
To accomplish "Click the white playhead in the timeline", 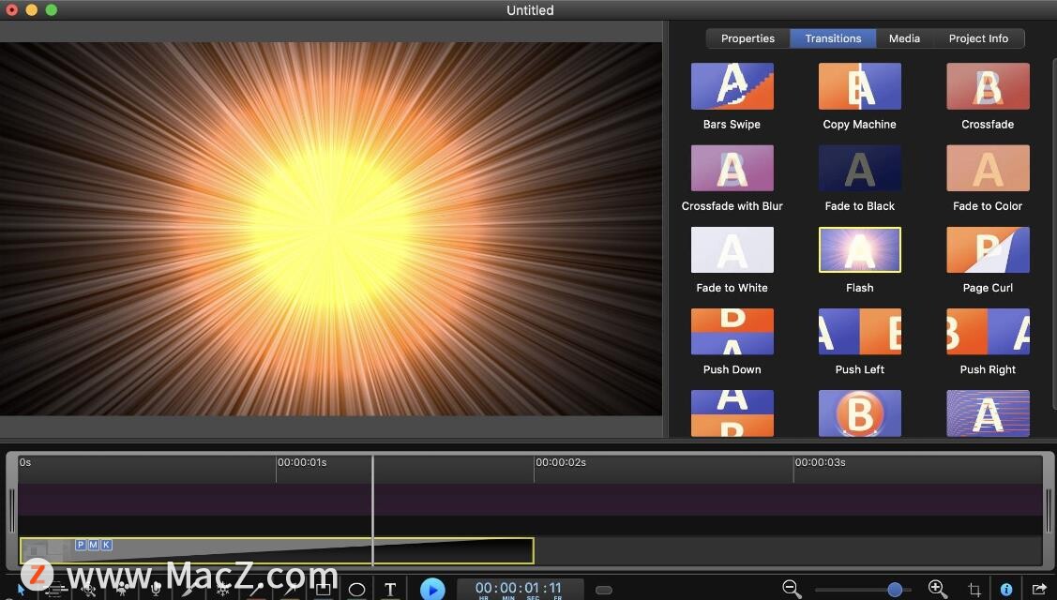I will point(372,510).
